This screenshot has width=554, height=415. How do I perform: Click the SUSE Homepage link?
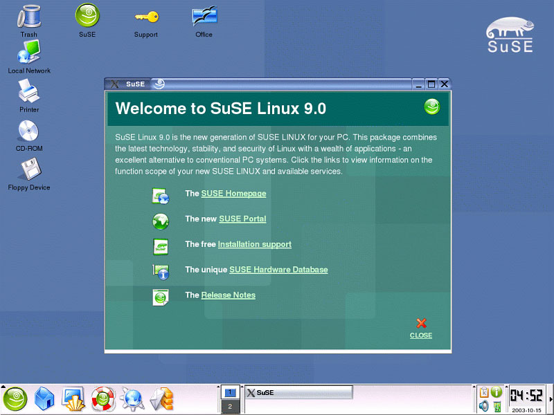[233, 194]
